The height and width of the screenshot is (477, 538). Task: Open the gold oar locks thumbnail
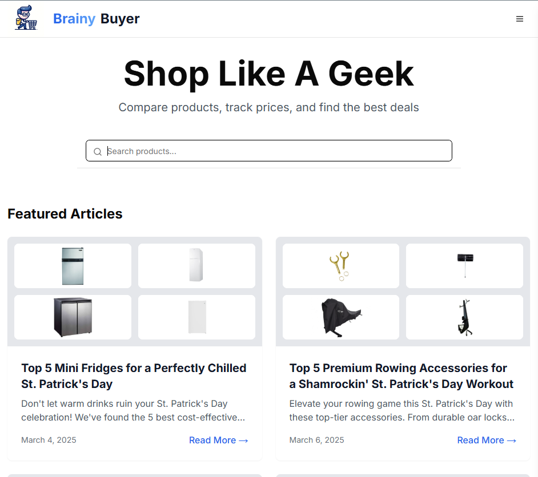click(x=340, y=266)
